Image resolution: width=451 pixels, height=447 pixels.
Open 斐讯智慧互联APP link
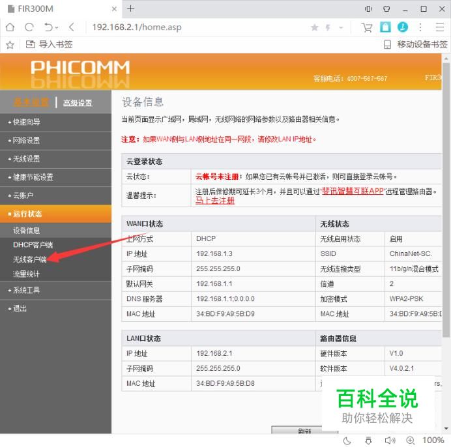tap(353, 191)
